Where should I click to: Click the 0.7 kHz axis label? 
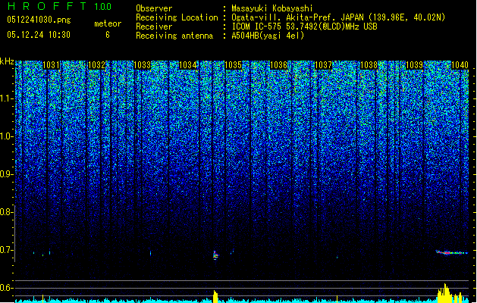click(6, 250)
